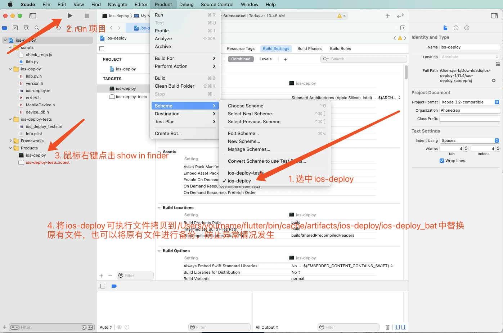The height and width of the screenshot is (333, 503).
Task: Click the Run (play) button in toolbar
Action: point(70,16)
